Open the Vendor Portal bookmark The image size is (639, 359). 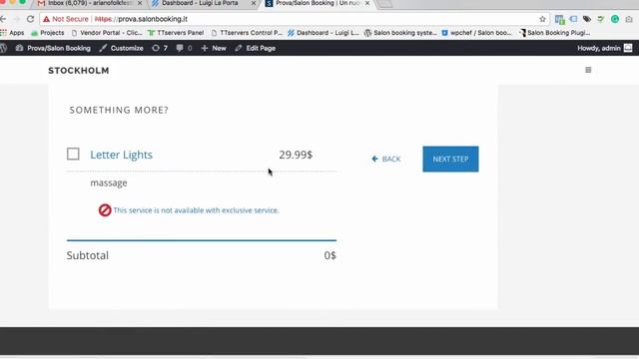[107, 33]
